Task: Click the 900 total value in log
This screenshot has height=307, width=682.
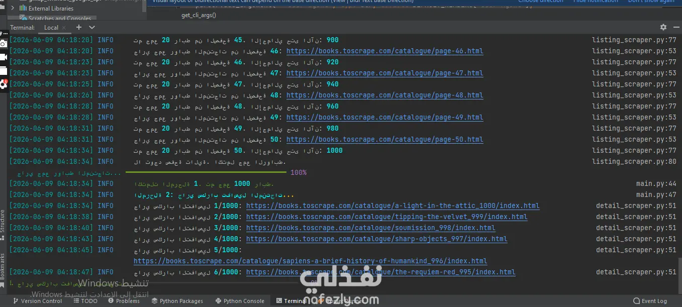Action: point(333,40)
